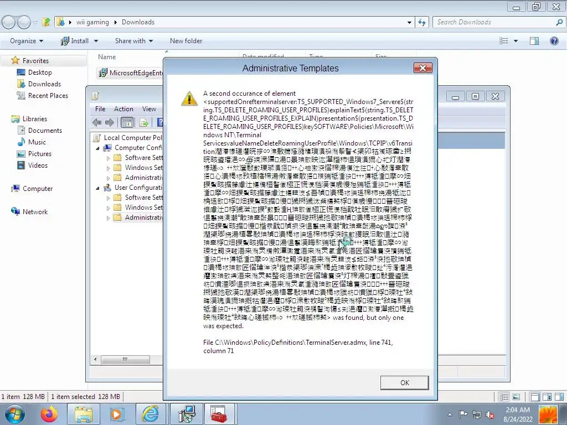
Task: Expand Software Settings under Computer Configuration
Action: point(108,158)
